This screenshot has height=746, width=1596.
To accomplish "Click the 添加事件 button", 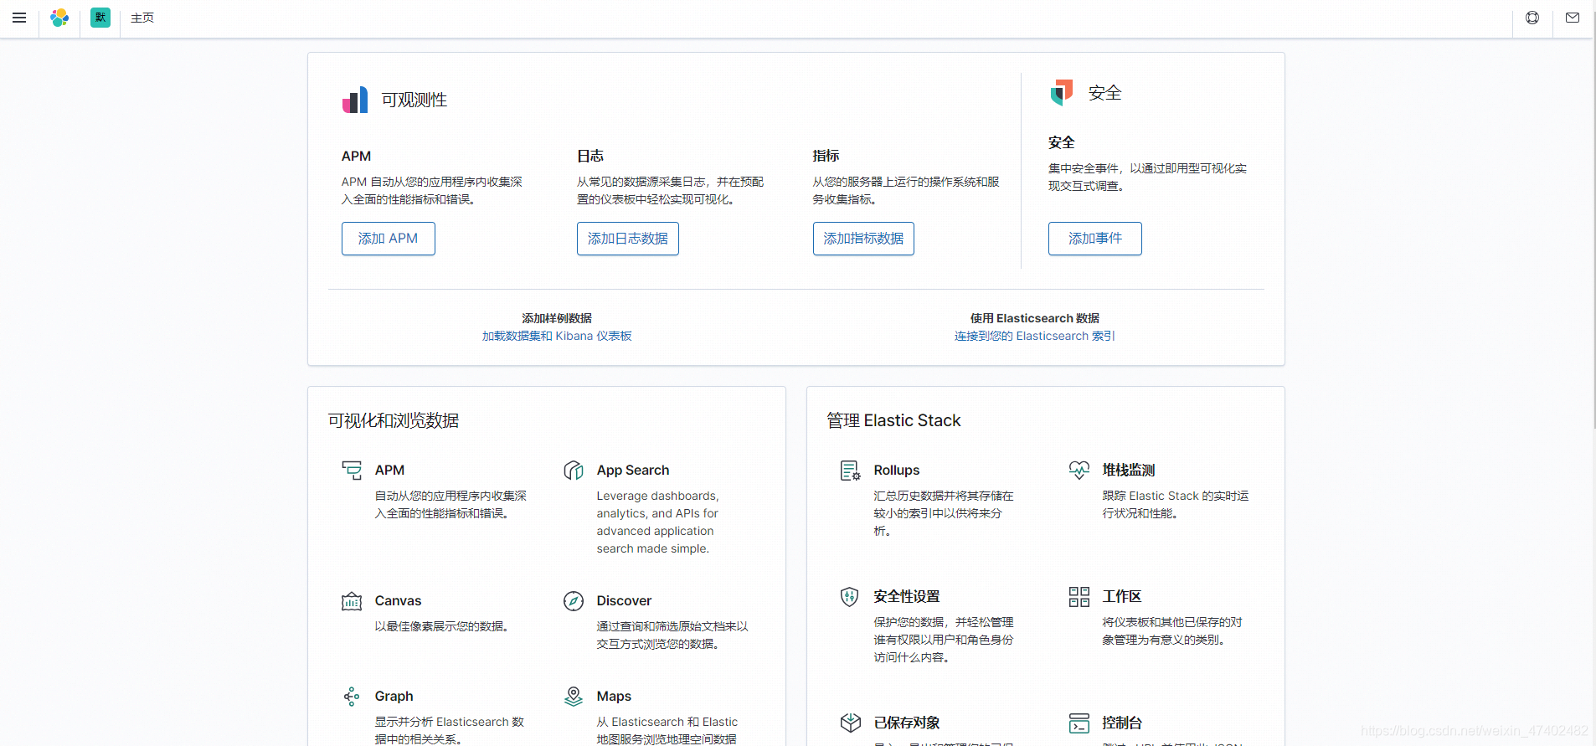I will (x=1095, y=239).
